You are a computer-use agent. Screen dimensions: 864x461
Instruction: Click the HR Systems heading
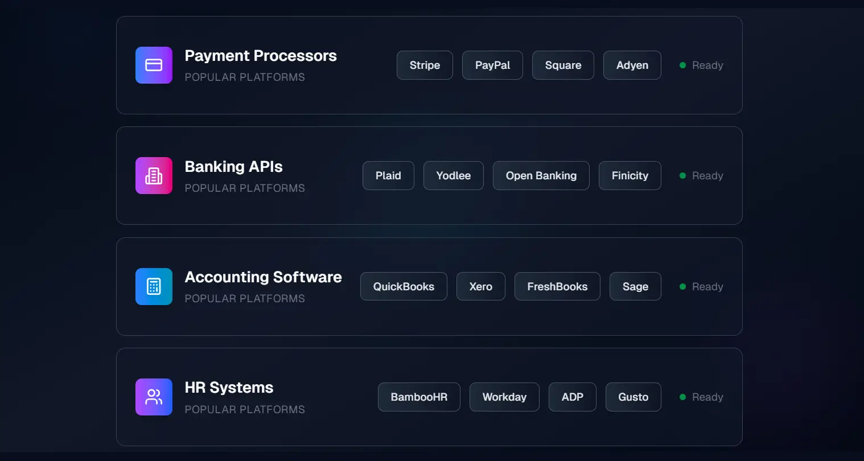click(229, 388)
